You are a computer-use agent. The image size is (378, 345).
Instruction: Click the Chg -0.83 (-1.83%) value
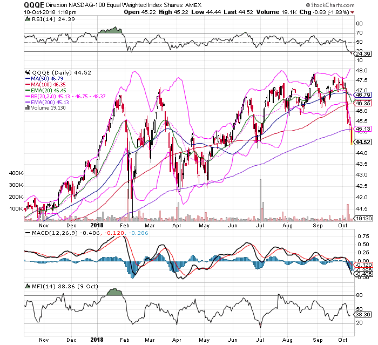[x=324, y=12]
